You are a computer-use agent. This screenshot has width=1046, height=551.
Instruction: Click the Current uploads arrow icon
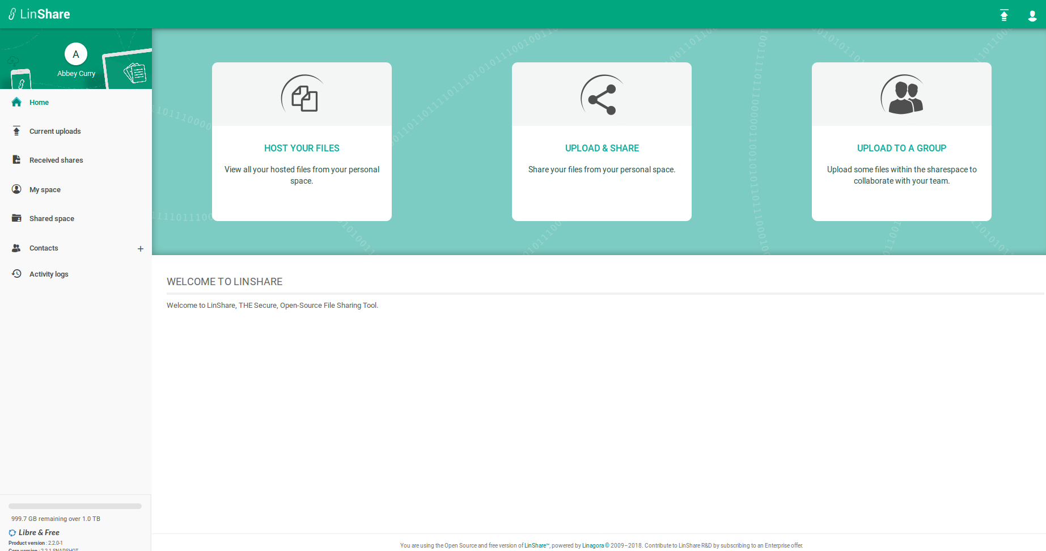(16, 131)
